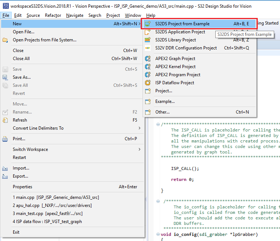
Task: Open the File menu
Action: click(x=6, y=15)
